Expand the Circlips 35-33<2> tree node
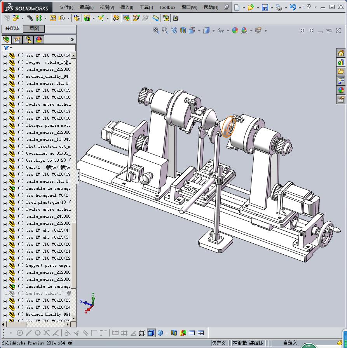The image size is (347, 348). pos(5,161)
